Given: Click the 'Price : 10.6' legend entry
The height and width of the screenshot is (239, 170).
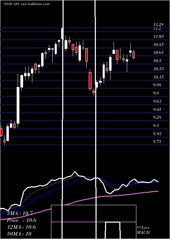Looking at the screenshot, I should [21, 220].
